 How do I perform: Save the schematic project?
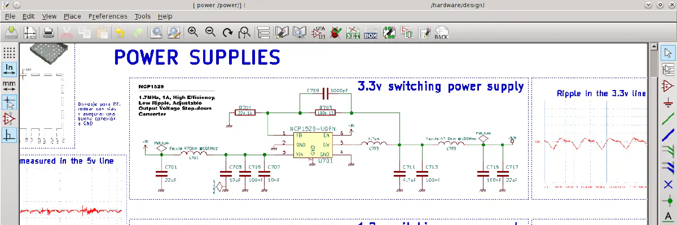[x=11, y=33]
